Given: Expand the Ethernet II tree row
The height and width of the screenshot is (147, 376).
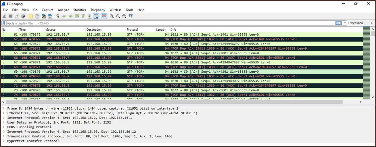Looking at the screenshot, I should click(3, 113).
